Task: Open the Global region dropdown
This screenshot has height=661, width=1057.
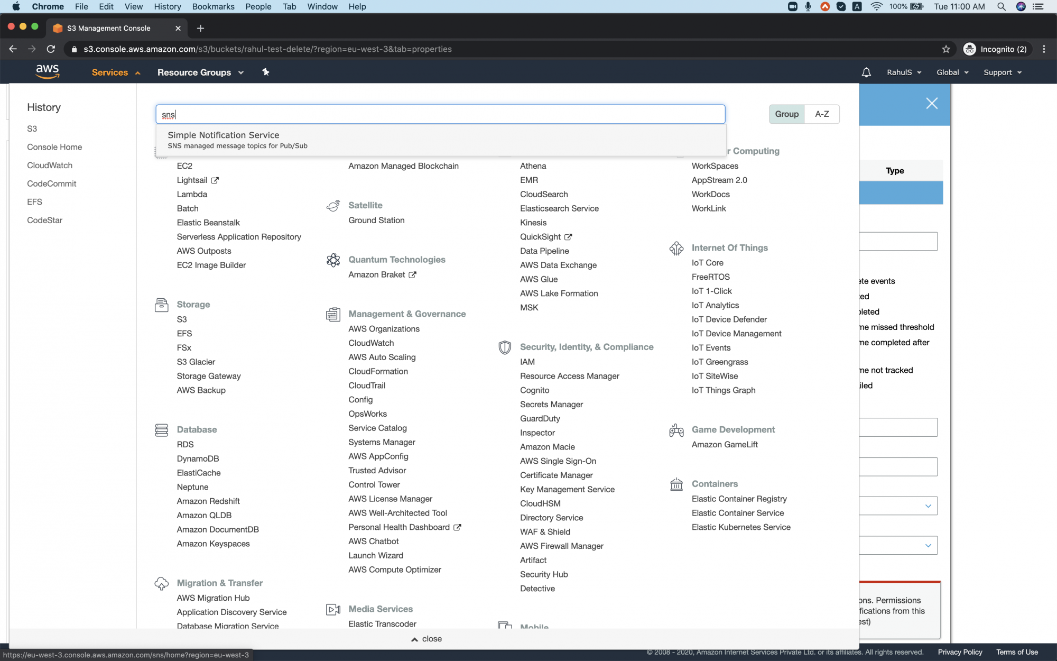Action: [x=951, y=72]
